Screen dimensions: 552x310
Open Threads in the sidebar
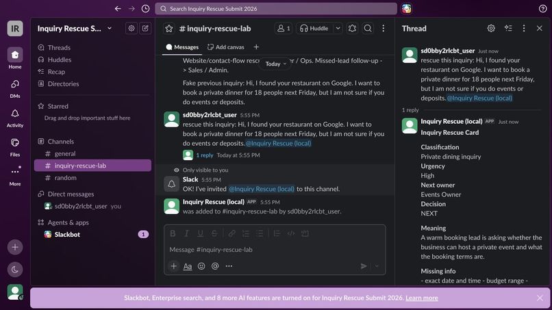click(x=93, y=47)
